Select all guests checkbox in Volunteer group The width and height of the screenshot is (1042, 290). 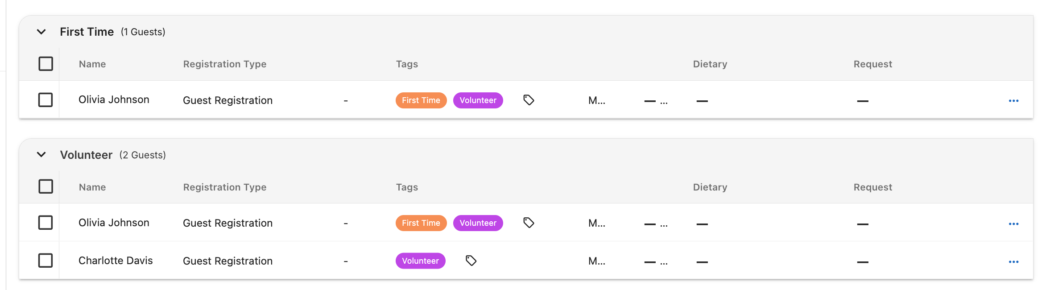coord(45,186)
